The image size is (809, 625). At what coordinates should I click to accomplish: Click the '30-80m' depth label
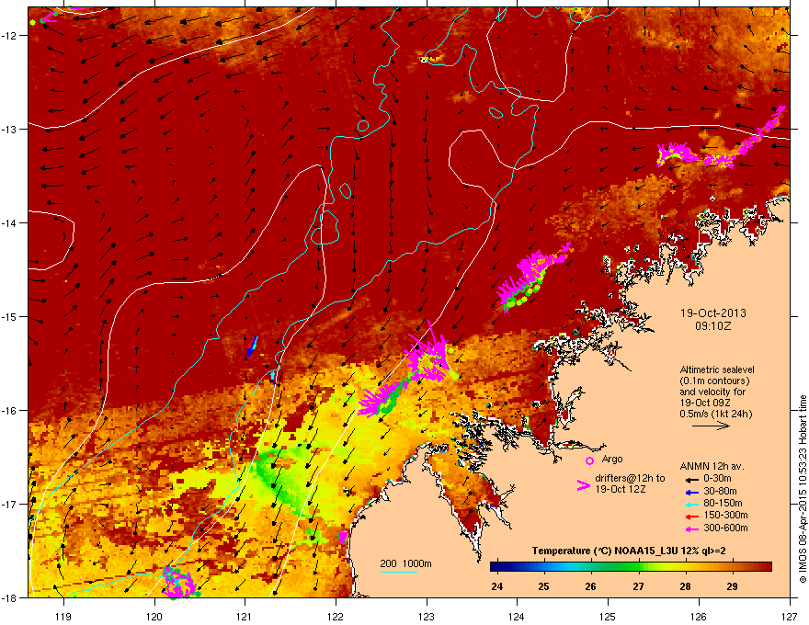pos(720,492)
